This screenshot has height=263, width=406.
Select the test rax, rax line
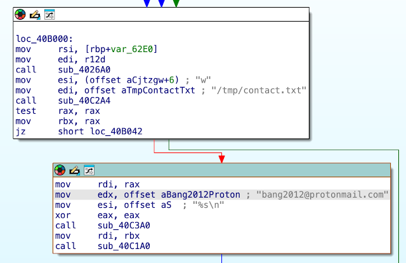click(58, 111)
